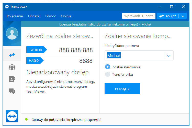Select the Transfer pliku radio button
The height and width of the screenshot is (128, 192).
click(108, 74)
